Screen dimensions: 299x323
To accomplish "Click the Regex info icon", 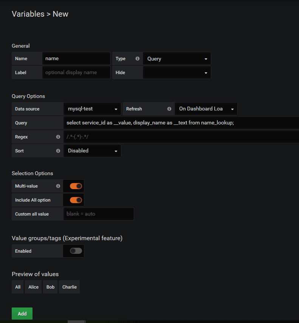I will point(58,137).
